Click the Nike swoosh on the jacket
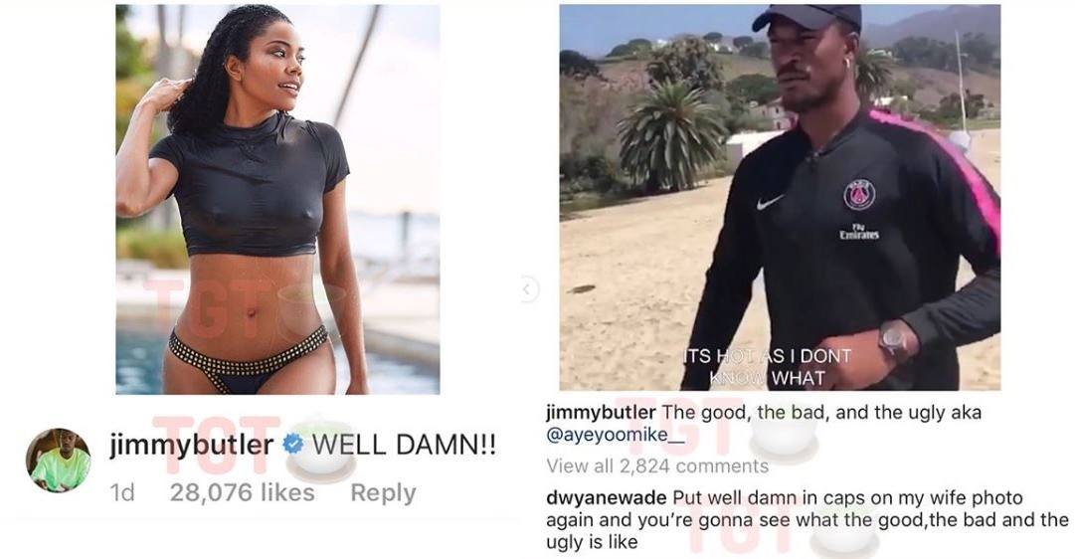 point(770,202)
